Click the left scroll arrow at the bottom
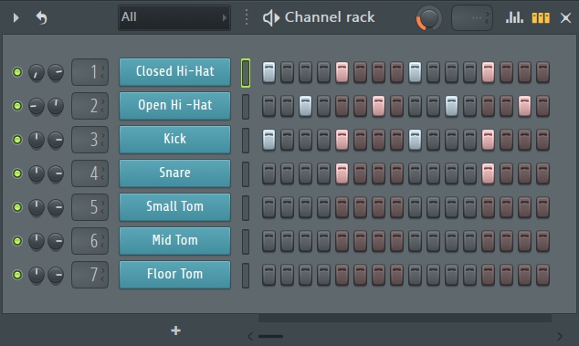 (x=250, y=336)
